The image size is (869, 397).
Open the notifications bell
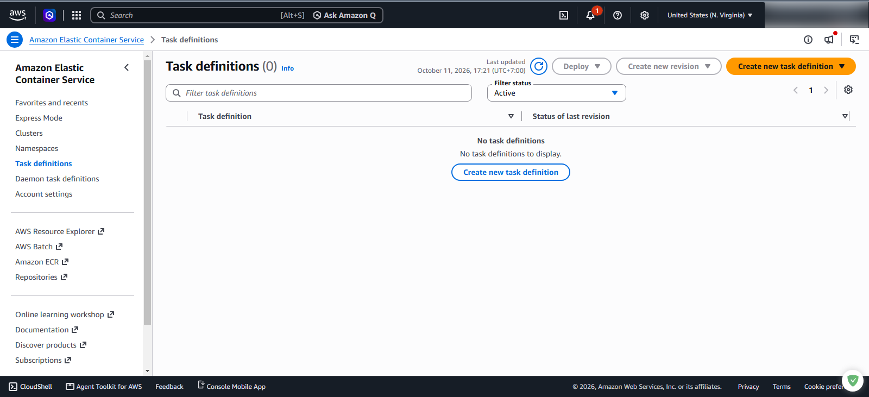click(x=590, y=15)
